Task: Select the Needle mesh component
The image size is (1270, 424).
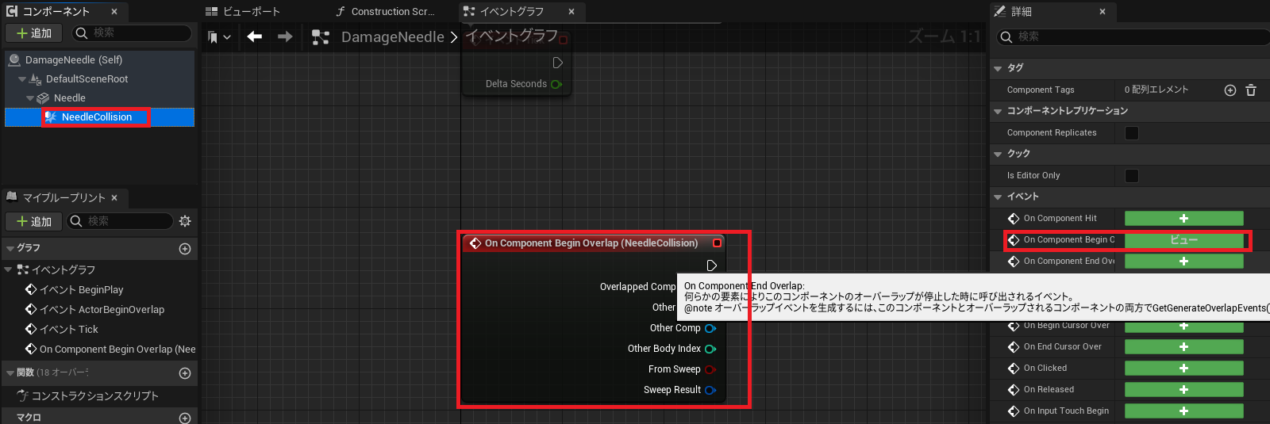Action: point(70,97)
